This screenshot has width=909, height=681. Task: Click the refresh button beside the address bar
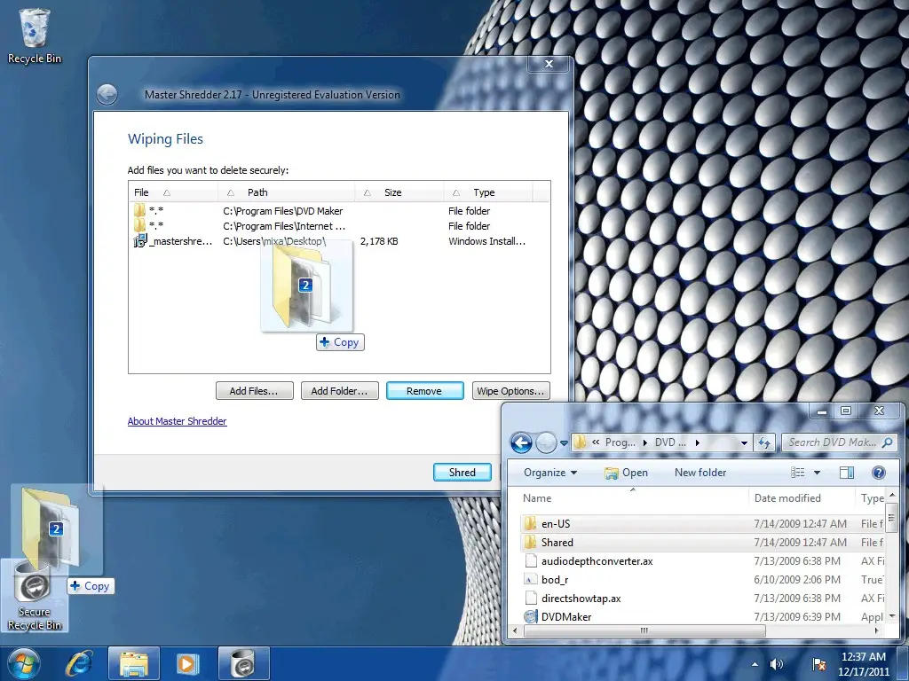[x=764, y=442]
